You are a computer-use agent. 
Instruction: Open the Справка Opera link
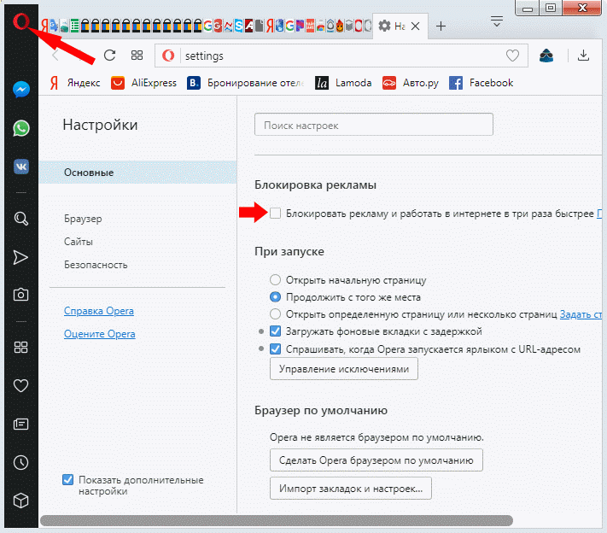99,311
